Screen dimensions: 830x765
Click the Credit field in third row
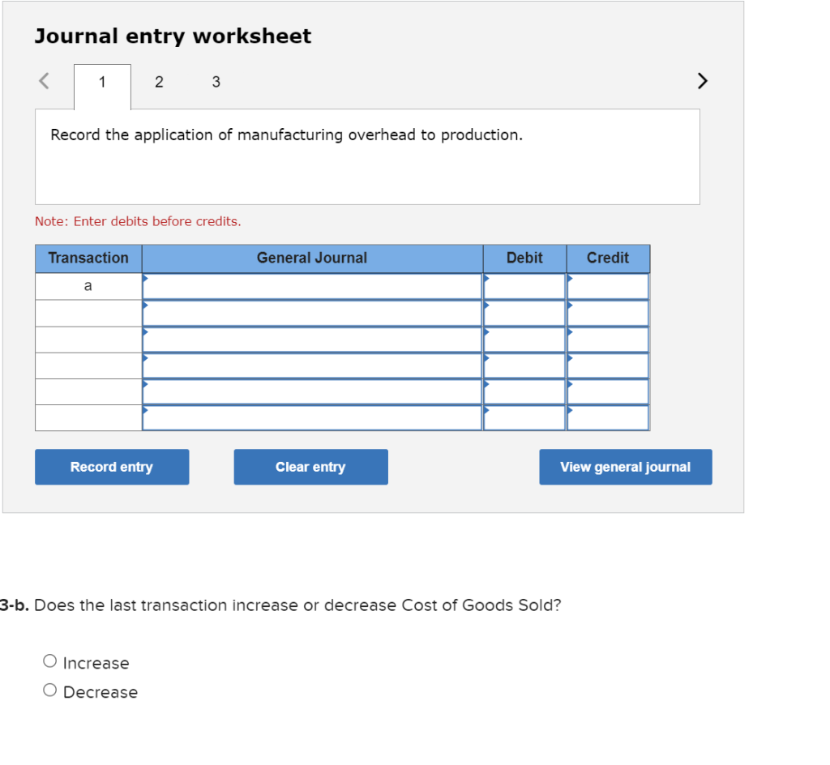pos(608,340)
